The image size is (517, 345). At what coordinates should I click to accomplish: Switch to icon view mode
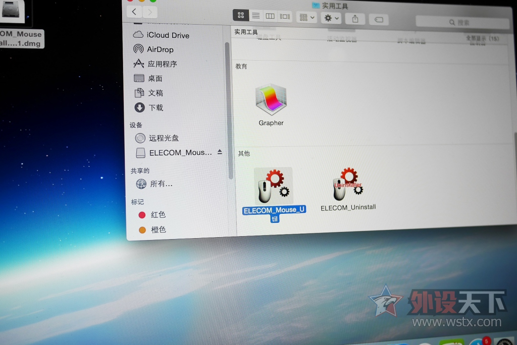(241, 16)
